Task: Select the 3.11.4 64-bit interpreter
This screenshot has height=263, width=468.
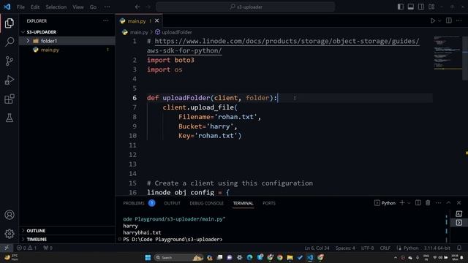Action: [x=437, y=248]
